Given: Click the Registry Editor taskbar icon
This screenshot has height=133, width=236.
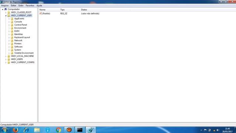Looking at the screenshot, I should click(91, 130).
